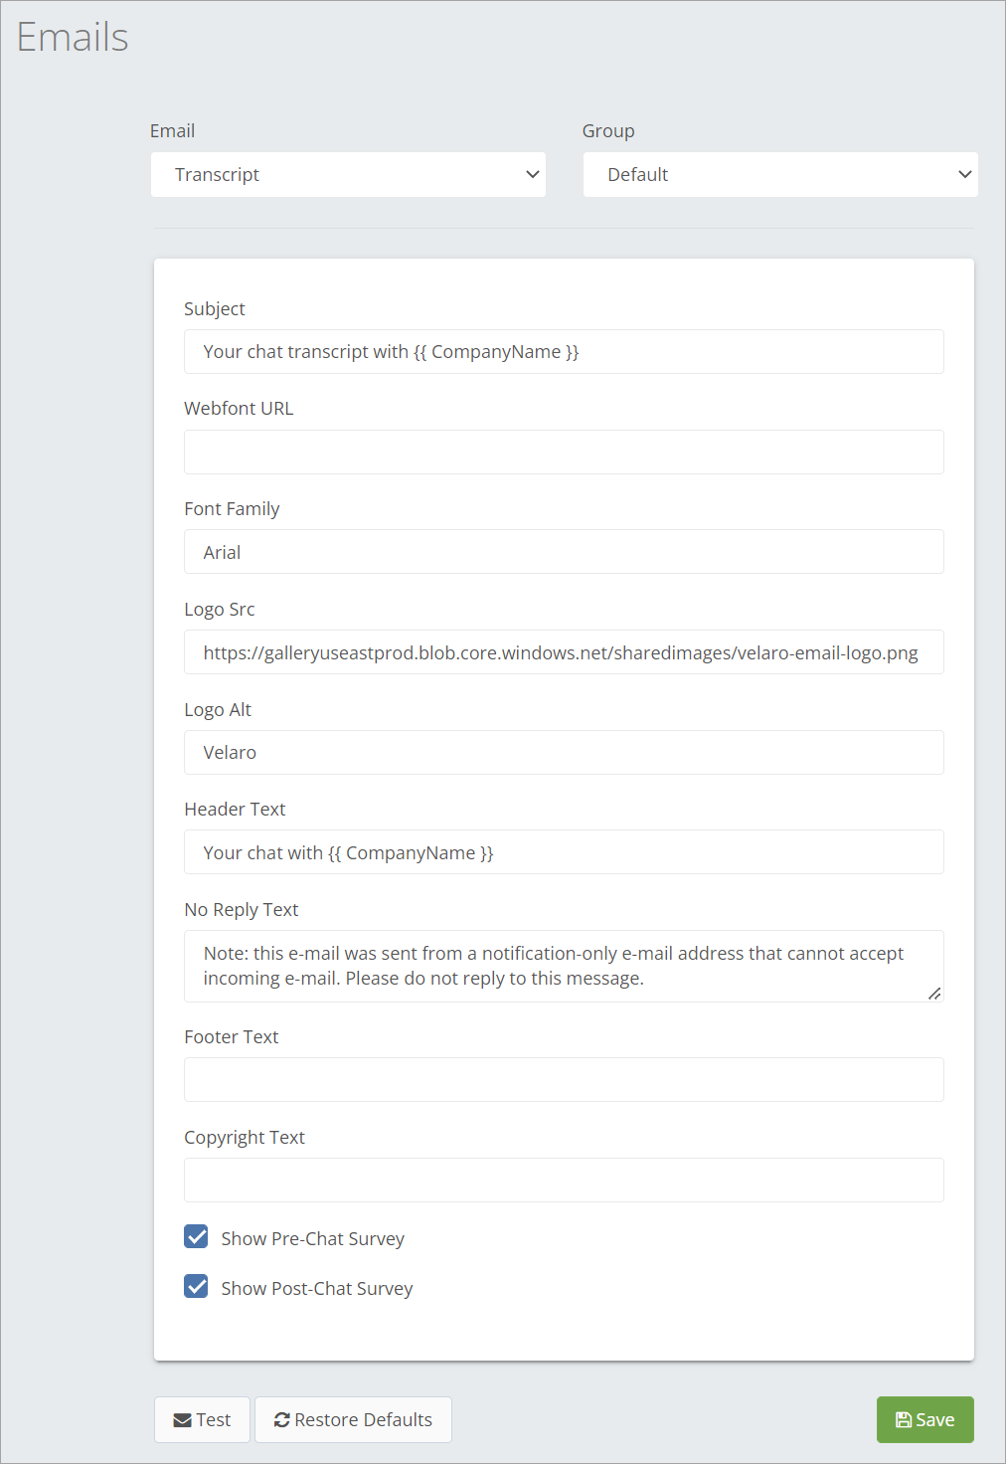Expand the Group dropdown

point(780,175)
